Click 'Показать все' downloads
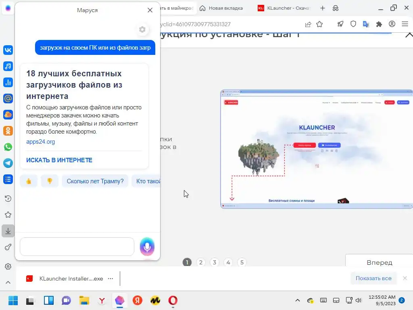The width and height of the screenshot is (413, 310). [x=373, y=278]
